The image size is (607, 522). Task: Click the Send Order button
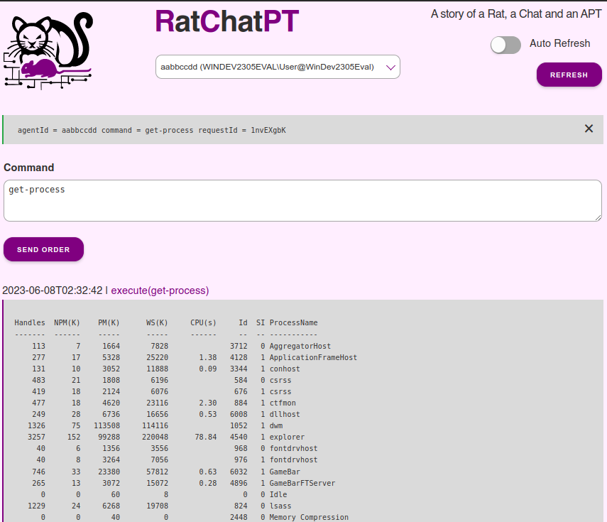[x=43, y=249]
